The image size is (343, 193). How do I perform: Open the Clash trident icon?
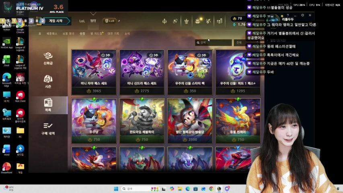tap(164, 21)
